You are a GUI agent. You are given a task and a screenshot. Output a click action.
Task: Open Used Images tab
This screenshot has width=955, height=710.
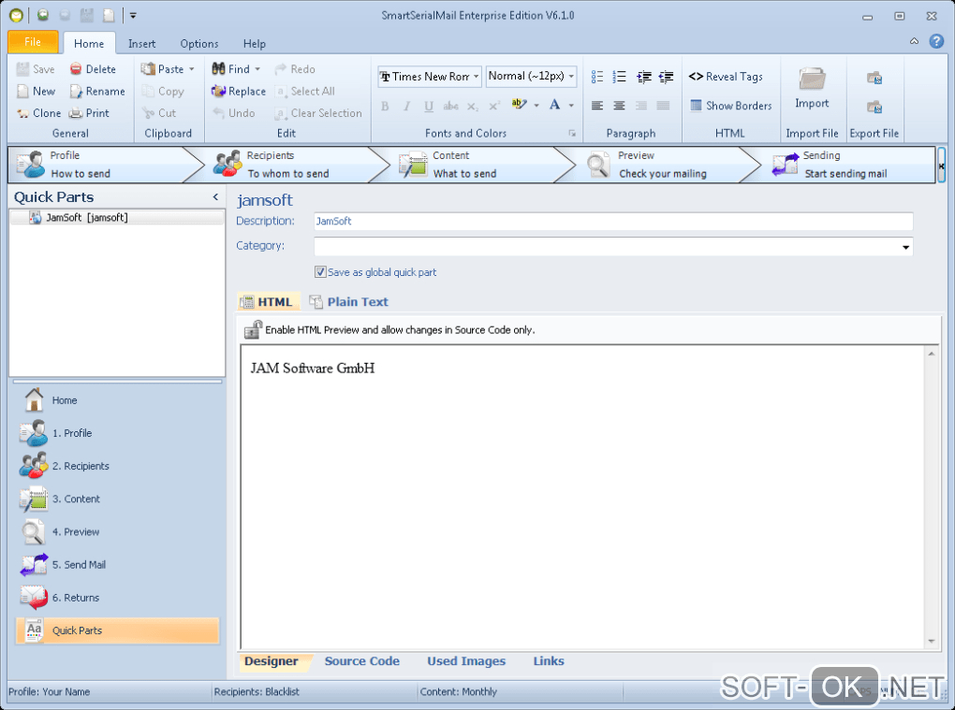tap(466, 661)
